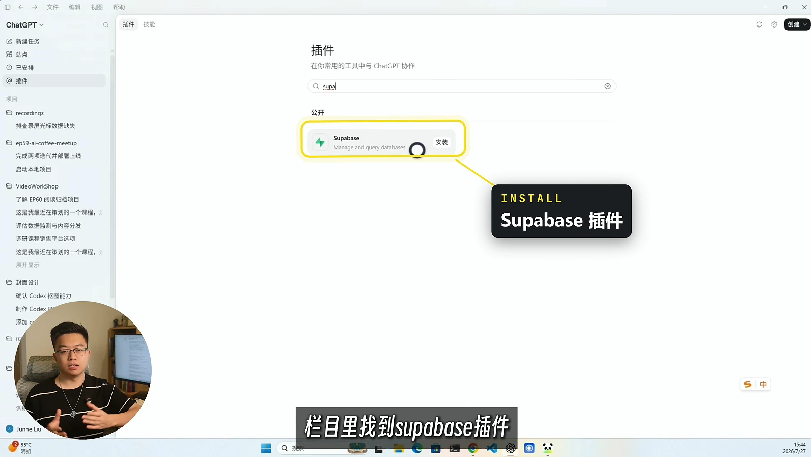This screenshot has height=457, width=811.
Task: Open the 视图 menu
Action: coord(97,7)
